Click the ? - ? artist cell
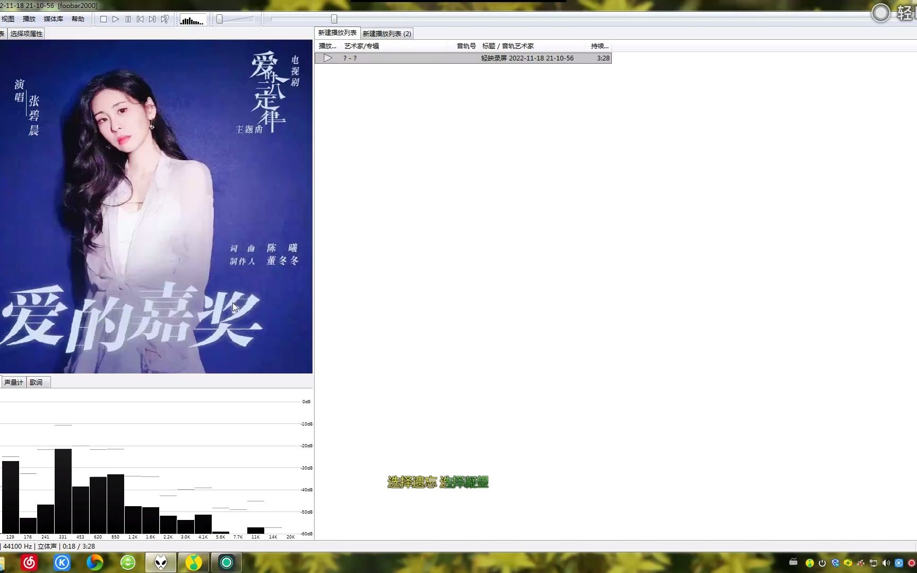Viewport: 917px width, 573px height. [350, 58]
